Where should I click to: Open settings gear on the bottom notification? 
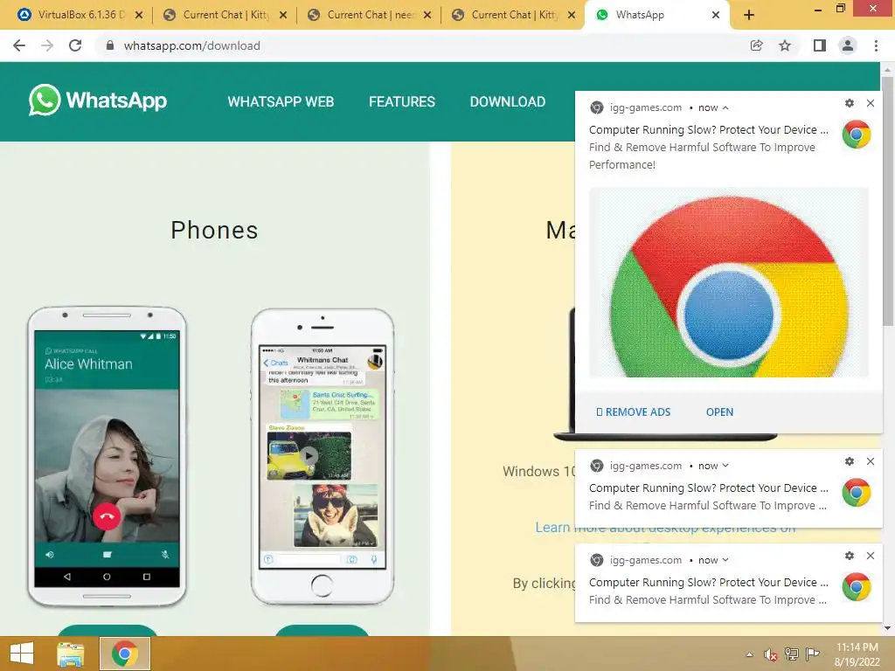pos(850,556)
